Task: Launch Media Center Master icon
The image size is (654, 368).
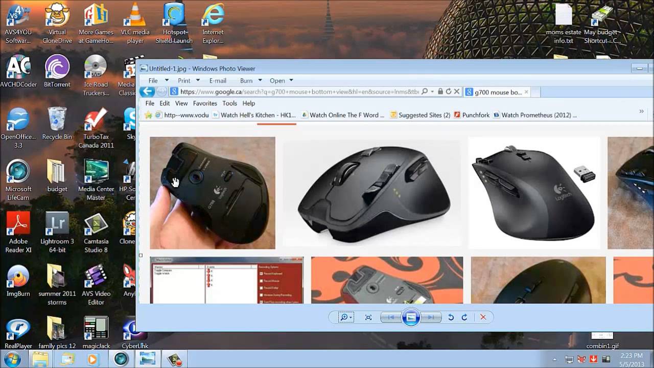Action: [x=96, y=180]
